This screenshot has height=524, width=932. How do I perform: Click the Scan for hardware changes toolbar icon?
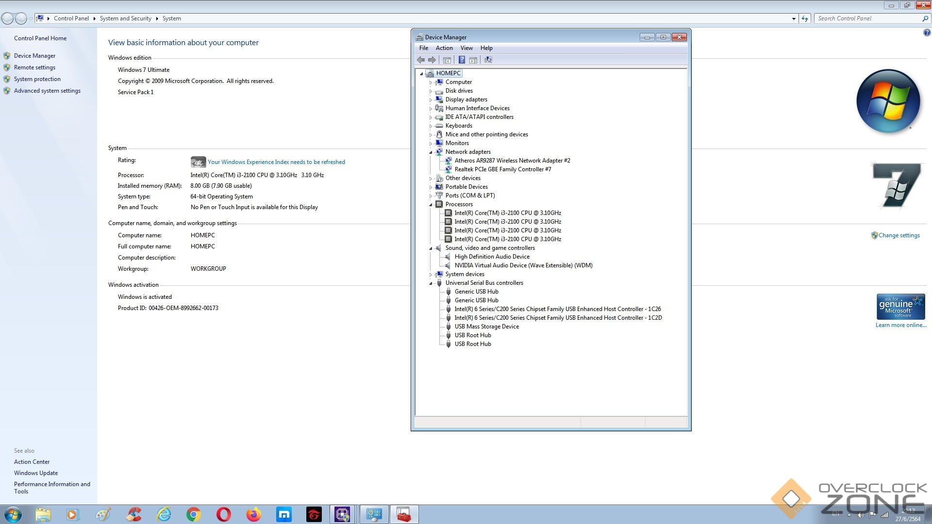coord(488,60)
